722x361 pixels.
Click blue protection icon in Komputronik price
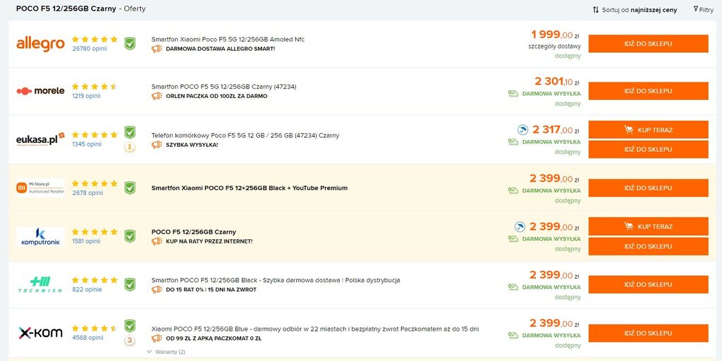(x=520, y=227)
